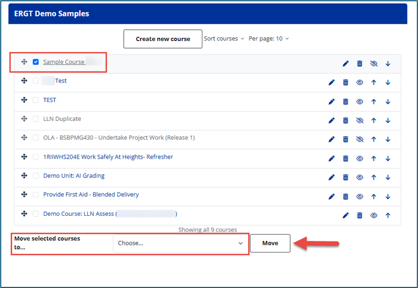This screenshot has height=288, width=418.
Task: Uncheck the Sample Course checkbox
Action: point(36,62)
